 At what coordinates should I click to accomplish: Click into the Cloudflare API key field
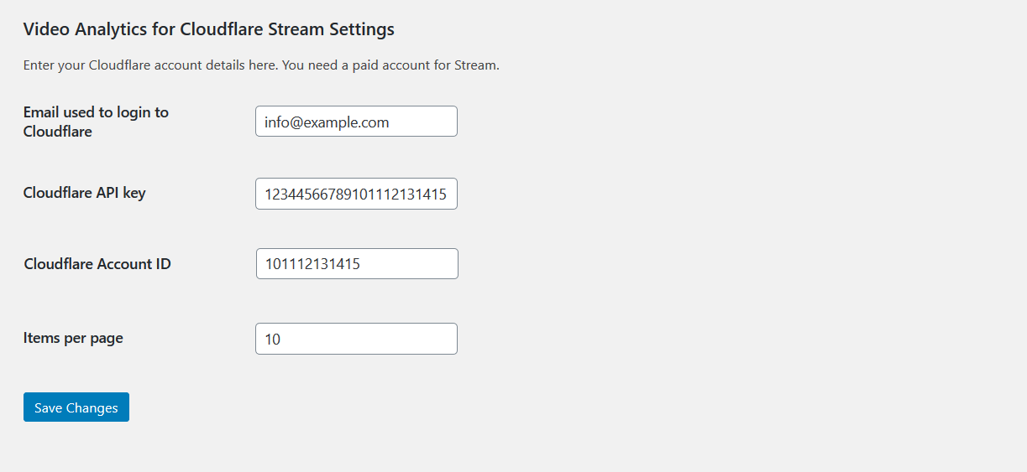point(356,194)
